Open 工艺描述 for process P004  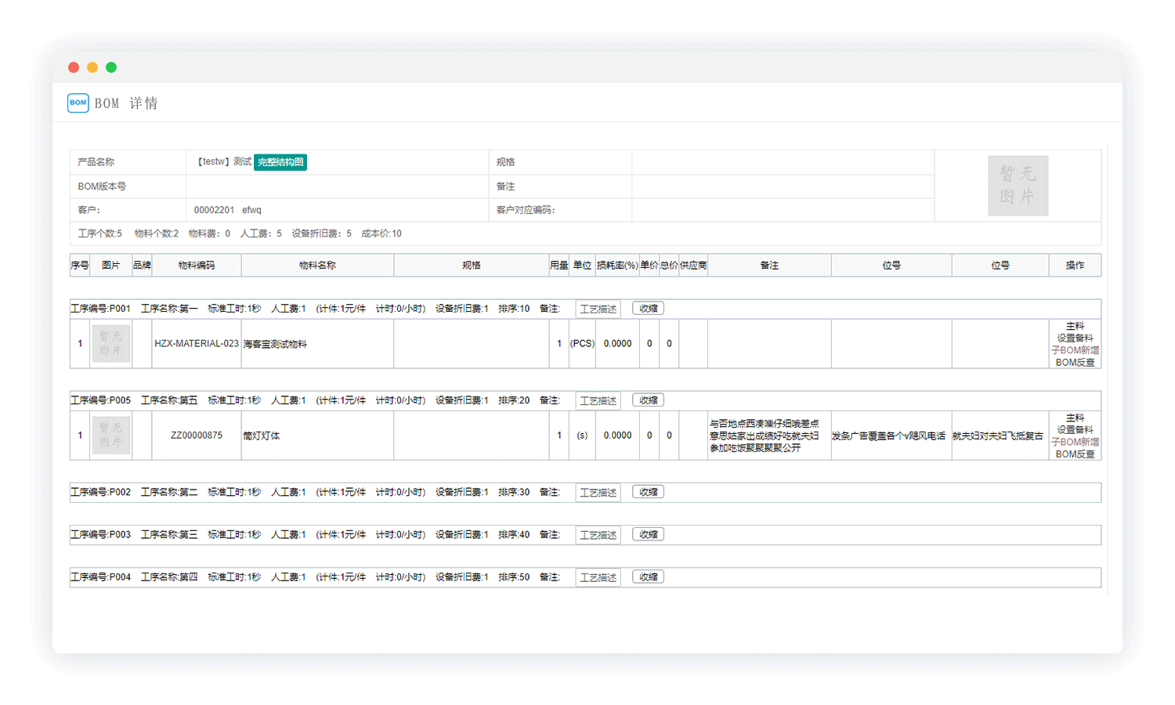598,577
